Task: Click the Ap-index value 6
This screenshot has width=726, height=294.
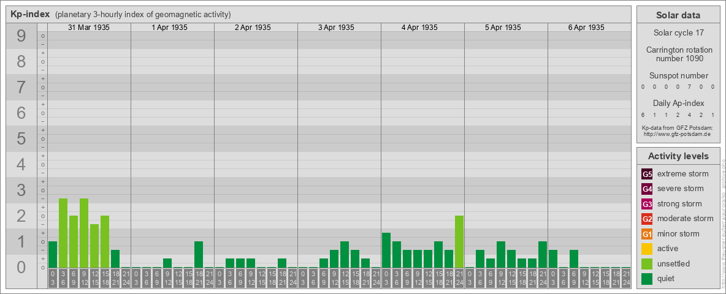Action: coord(643,115)
